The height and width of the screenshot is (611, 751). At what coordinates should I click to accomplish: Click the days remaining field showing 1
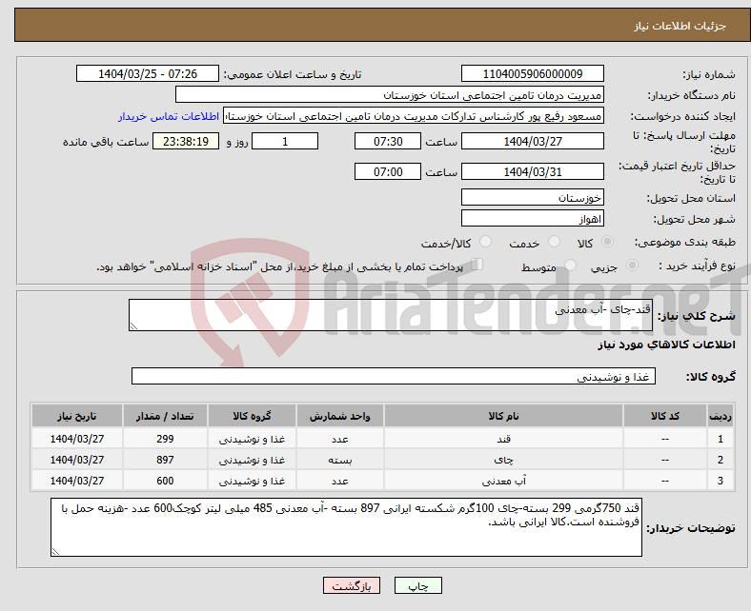(x=285, y=142)
